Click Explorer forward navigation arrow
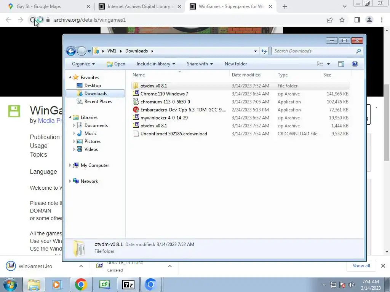 coord(82,51)
